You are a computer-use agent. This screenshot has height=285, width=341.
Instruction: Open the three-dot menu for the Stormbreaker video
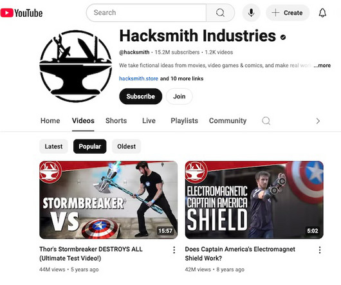click(x=174, y=250)
